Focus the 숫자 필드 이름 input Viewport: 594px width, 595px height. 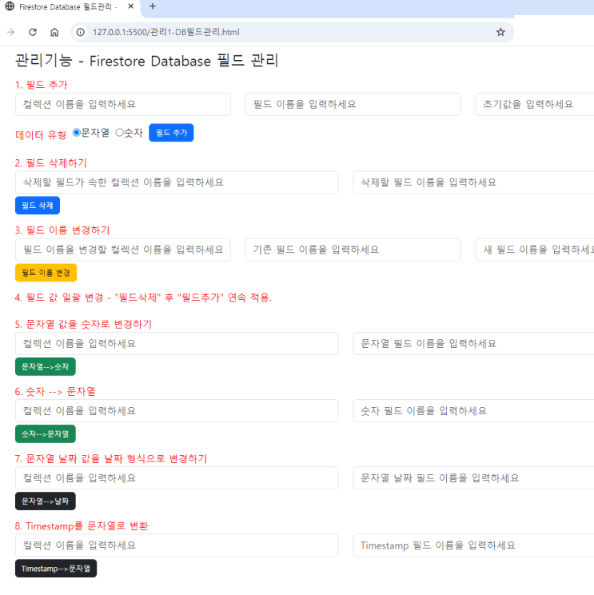pyautogui.click(x=473, y=411)
